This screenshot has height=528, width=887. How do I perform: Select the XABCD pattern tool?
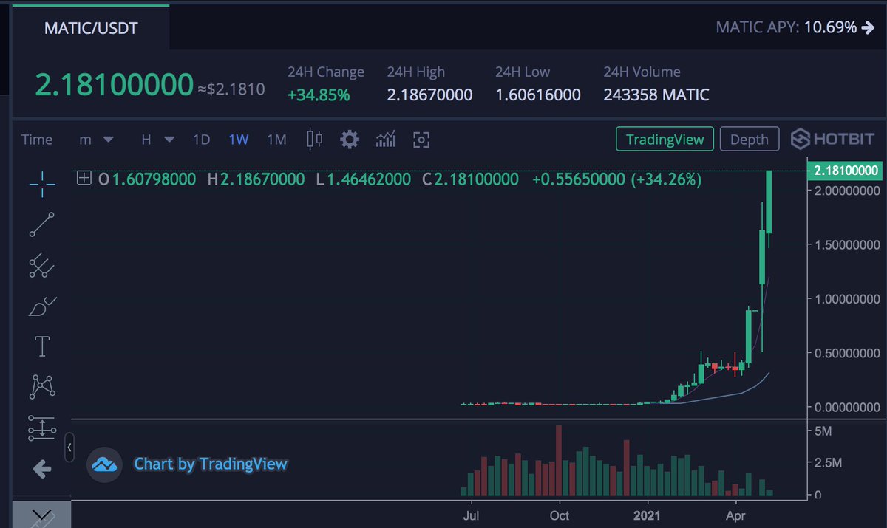42,385
